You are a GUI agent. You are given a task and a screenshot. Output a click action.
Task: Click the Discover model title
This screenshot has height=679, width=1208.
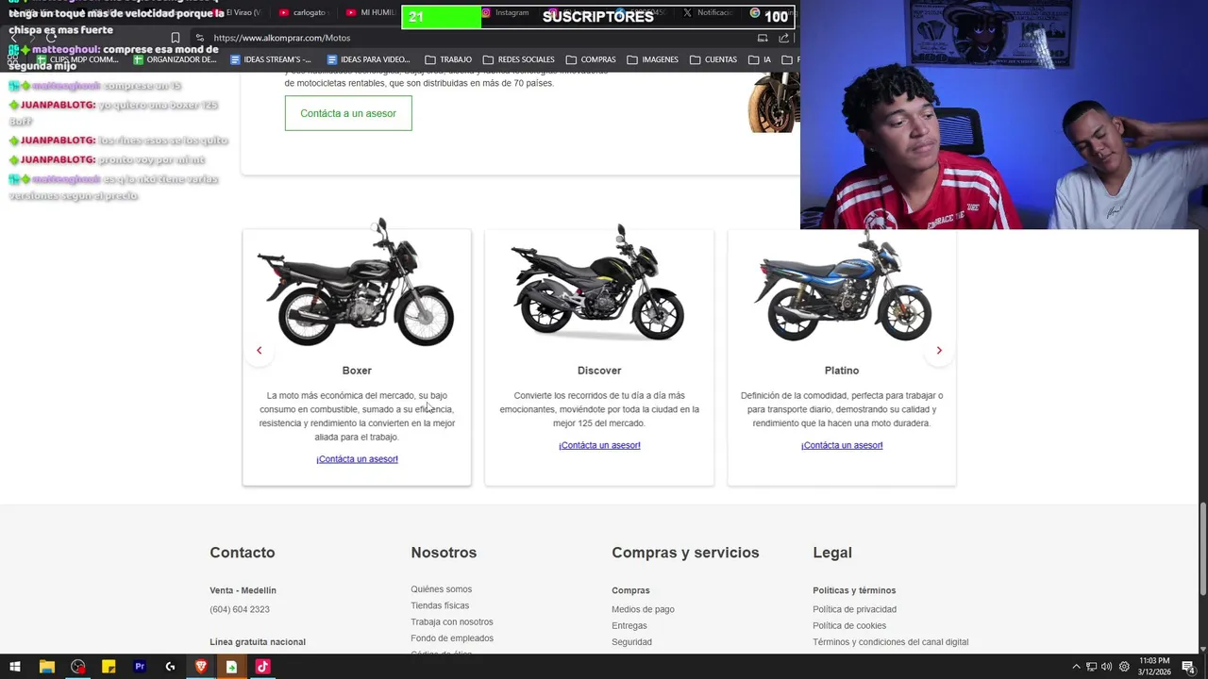599,371
